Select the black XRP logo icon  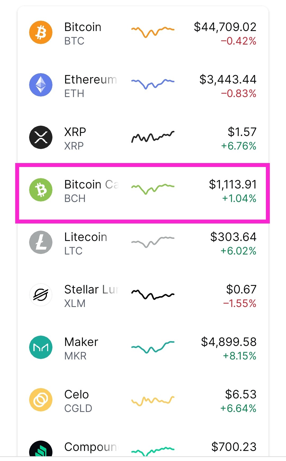41,137
